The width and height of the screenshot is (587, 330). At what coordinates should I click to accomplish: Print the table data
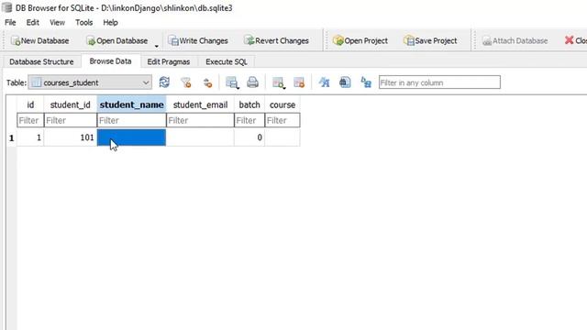253,82
